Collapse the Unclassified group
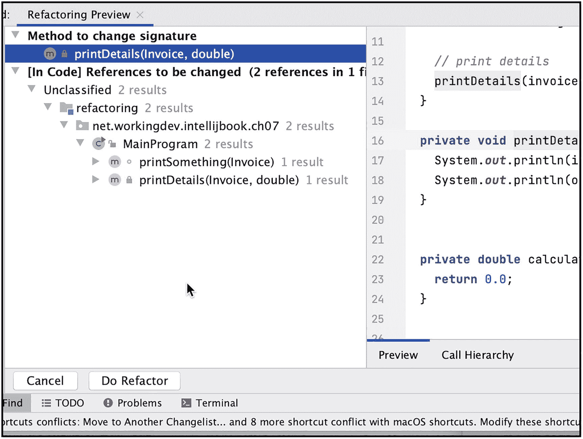 (x=32, y=89)
